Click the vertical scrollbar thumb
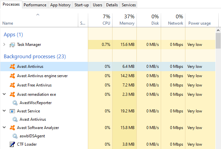Screen dimensions: 221x149 [x=218, y=41]
